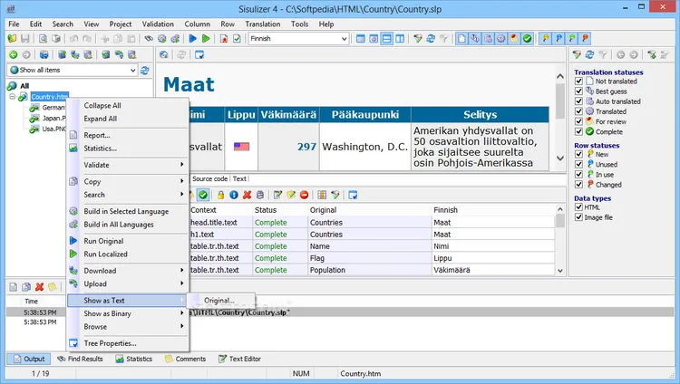Image resolution: width=680 pixels, height=384 pixels.
Task: Select Original... in Show as Text submenu
Action: tap(221, 301)
